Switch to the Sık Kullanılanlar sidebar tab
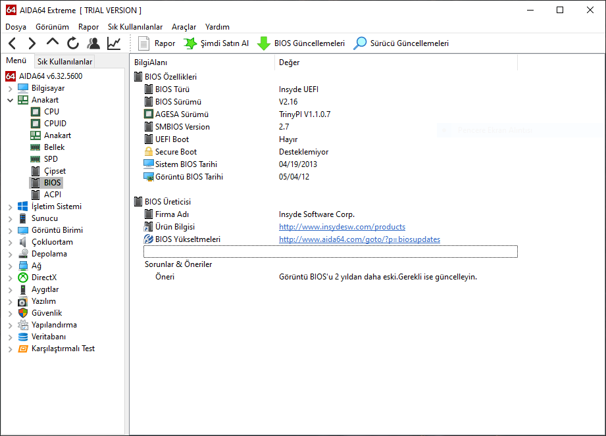Image resolution: width=606 pixels, height=436 pixels. [64, 61]
